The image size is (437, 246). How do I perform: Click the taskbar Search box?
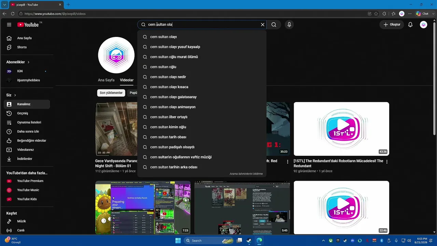tap(209, 241)
